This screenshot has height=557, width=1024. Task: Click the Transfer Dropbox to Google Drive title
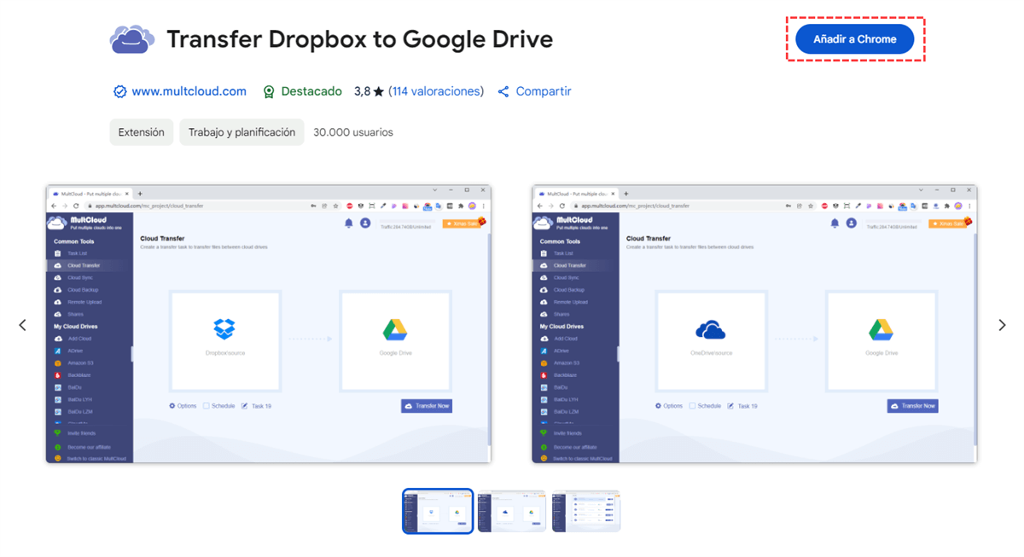tap(359, 39)
